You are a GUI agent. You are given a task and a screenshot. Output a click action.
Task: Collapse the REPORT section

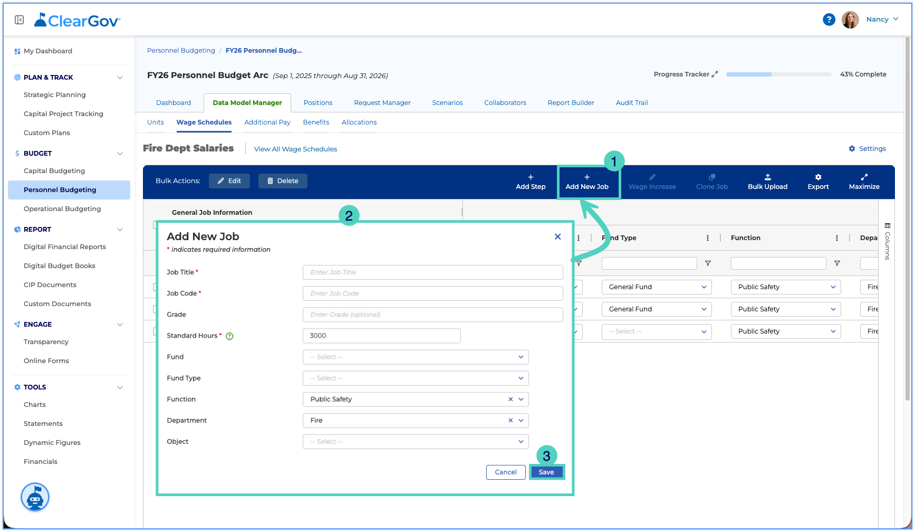click(x=120, y=230)
